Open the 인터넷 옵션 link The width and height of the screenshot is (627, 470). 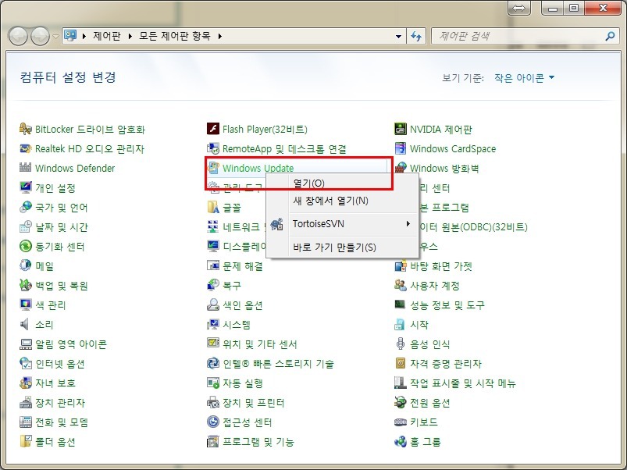(x=60, y=363)
